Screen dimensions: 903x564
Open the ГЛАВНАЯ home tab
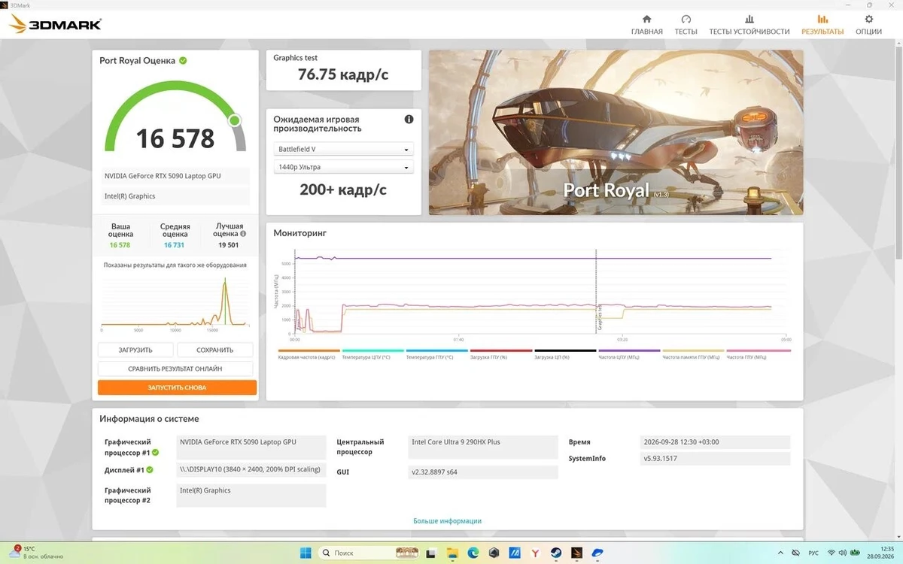[x=646, y=25]
